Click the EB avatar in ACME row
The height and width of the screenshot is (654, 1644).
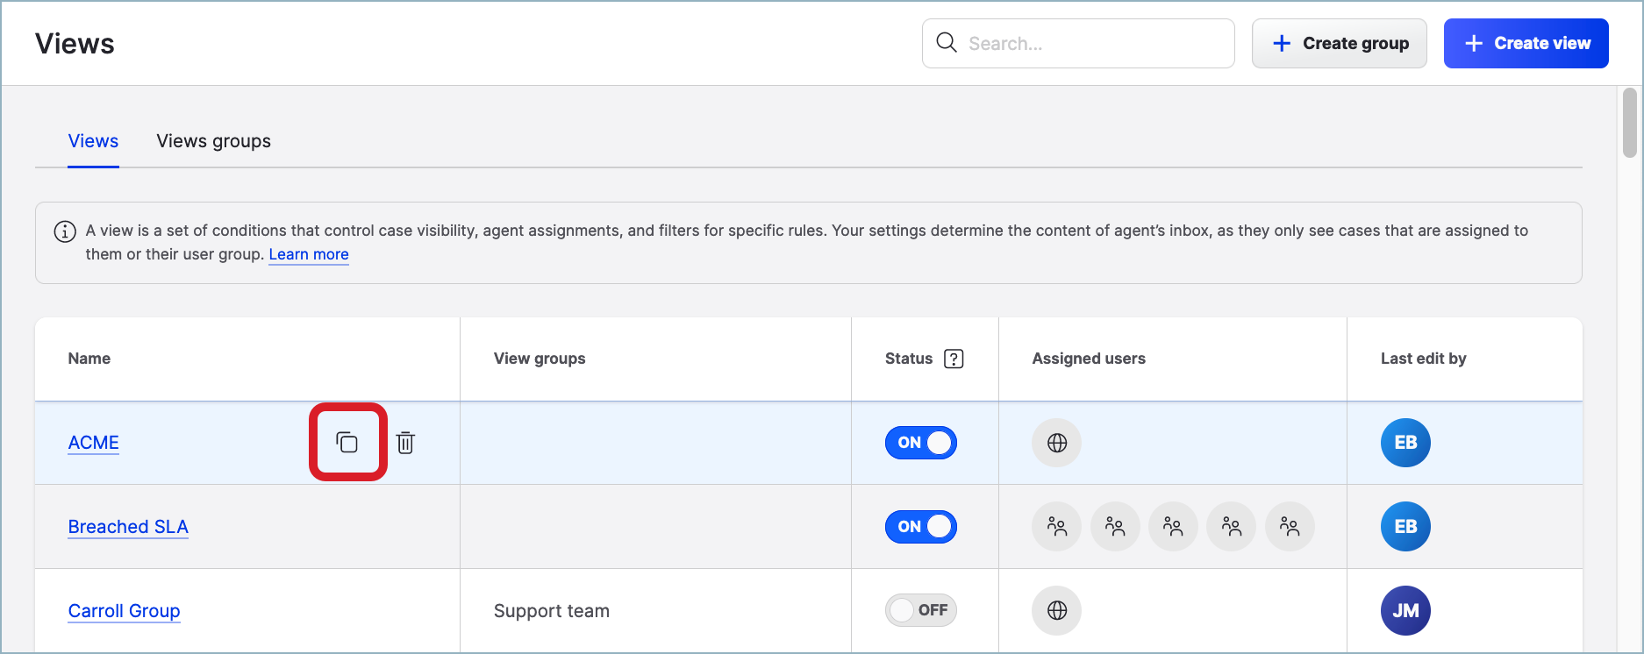1405,443
